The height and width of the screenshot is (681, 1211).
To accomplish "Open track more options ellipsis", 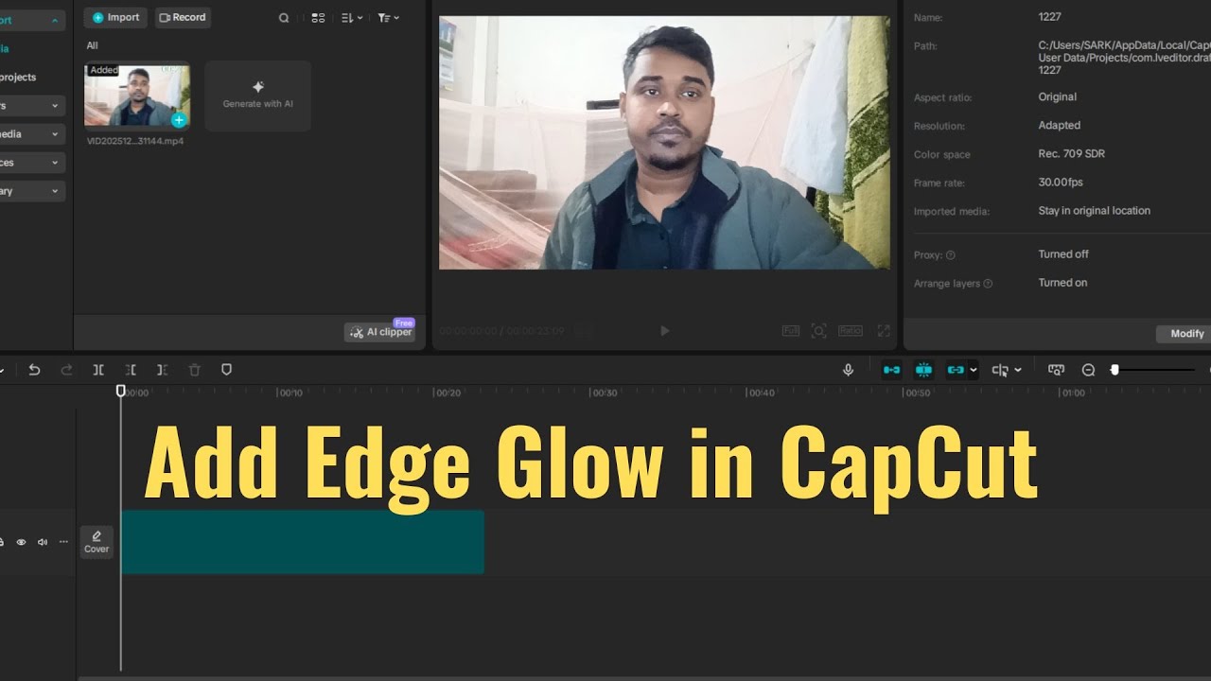I will (63, 542).
